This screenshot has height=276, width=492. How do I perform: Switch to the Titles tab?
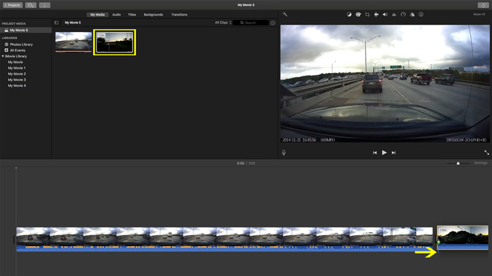coord(132,14)
